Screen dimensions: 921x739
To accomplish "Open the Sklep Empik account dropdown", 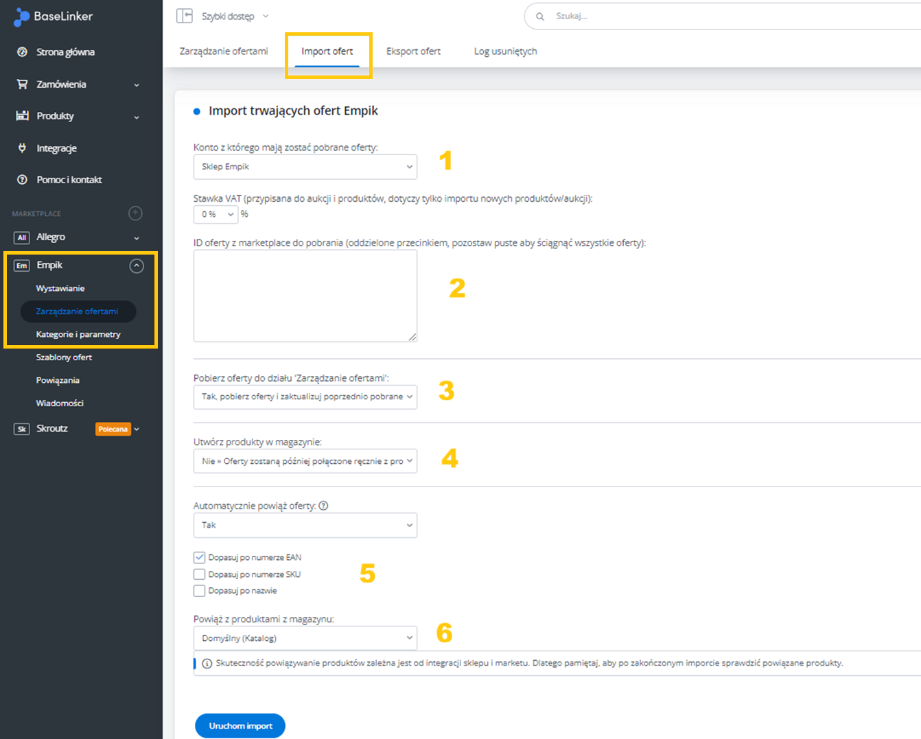I will click(x=305, y=167).
